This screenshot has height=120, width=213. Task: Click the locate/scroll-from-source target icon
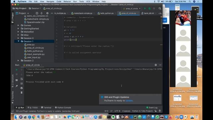click(x=37, y=13)
